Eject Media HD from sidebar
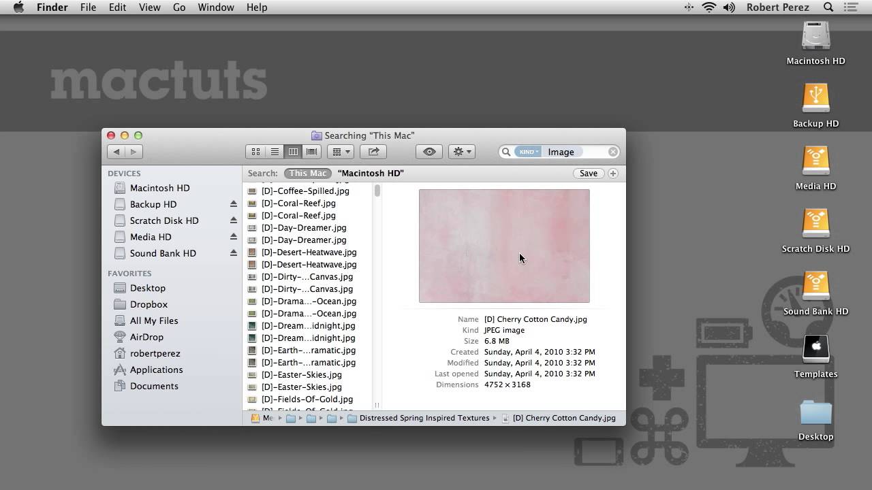The image size is (872, 490). (x=234, y=237)
